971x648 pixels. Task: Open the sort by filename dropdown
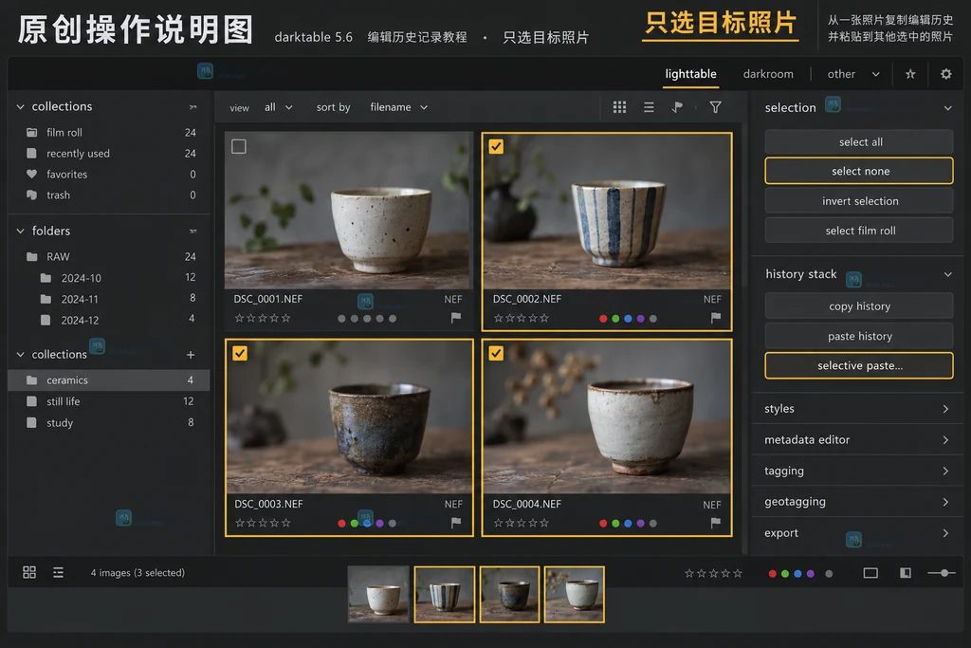[x=399, y=107]
